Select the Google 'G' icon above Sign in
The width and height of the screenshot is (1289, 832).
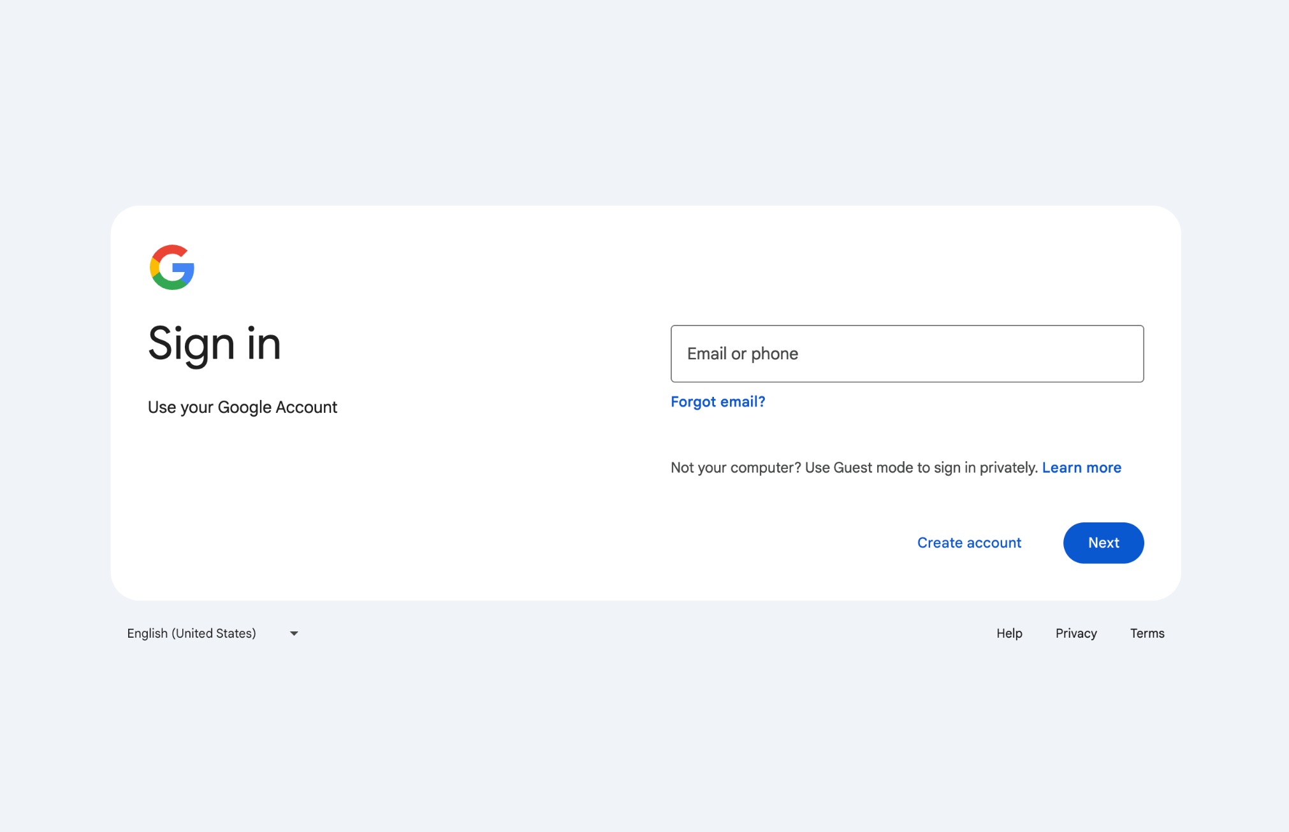point(172,268)
